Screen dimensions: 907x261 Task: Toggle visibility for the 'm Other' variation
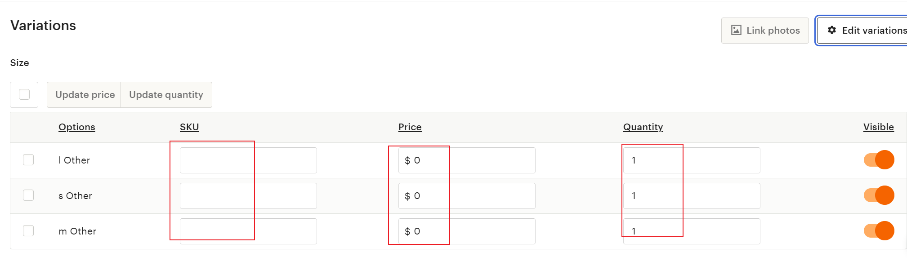point(879,230)
